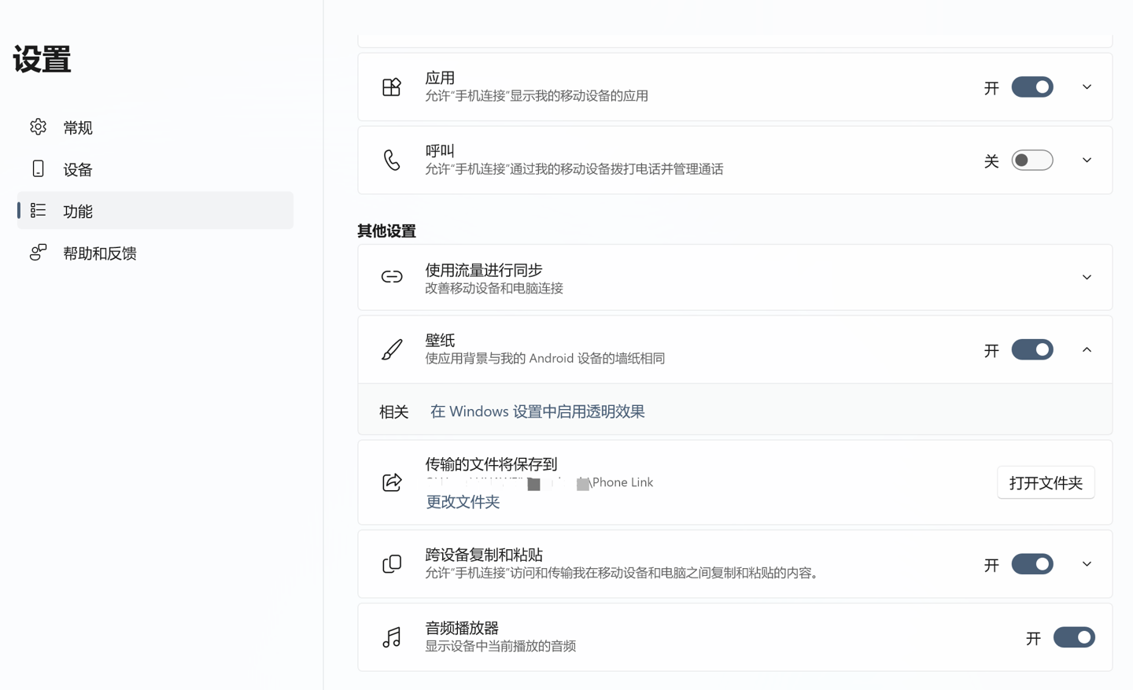Click the 开 label next to 壁纸 toggle
The image size is (1133, 690).
991,350
